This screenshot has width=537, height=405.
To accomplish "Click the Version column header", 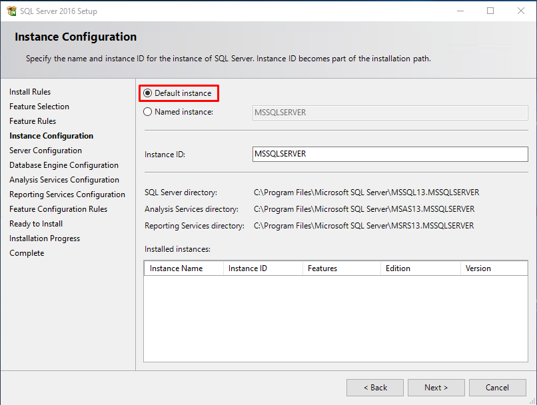I will click(494, 268).
